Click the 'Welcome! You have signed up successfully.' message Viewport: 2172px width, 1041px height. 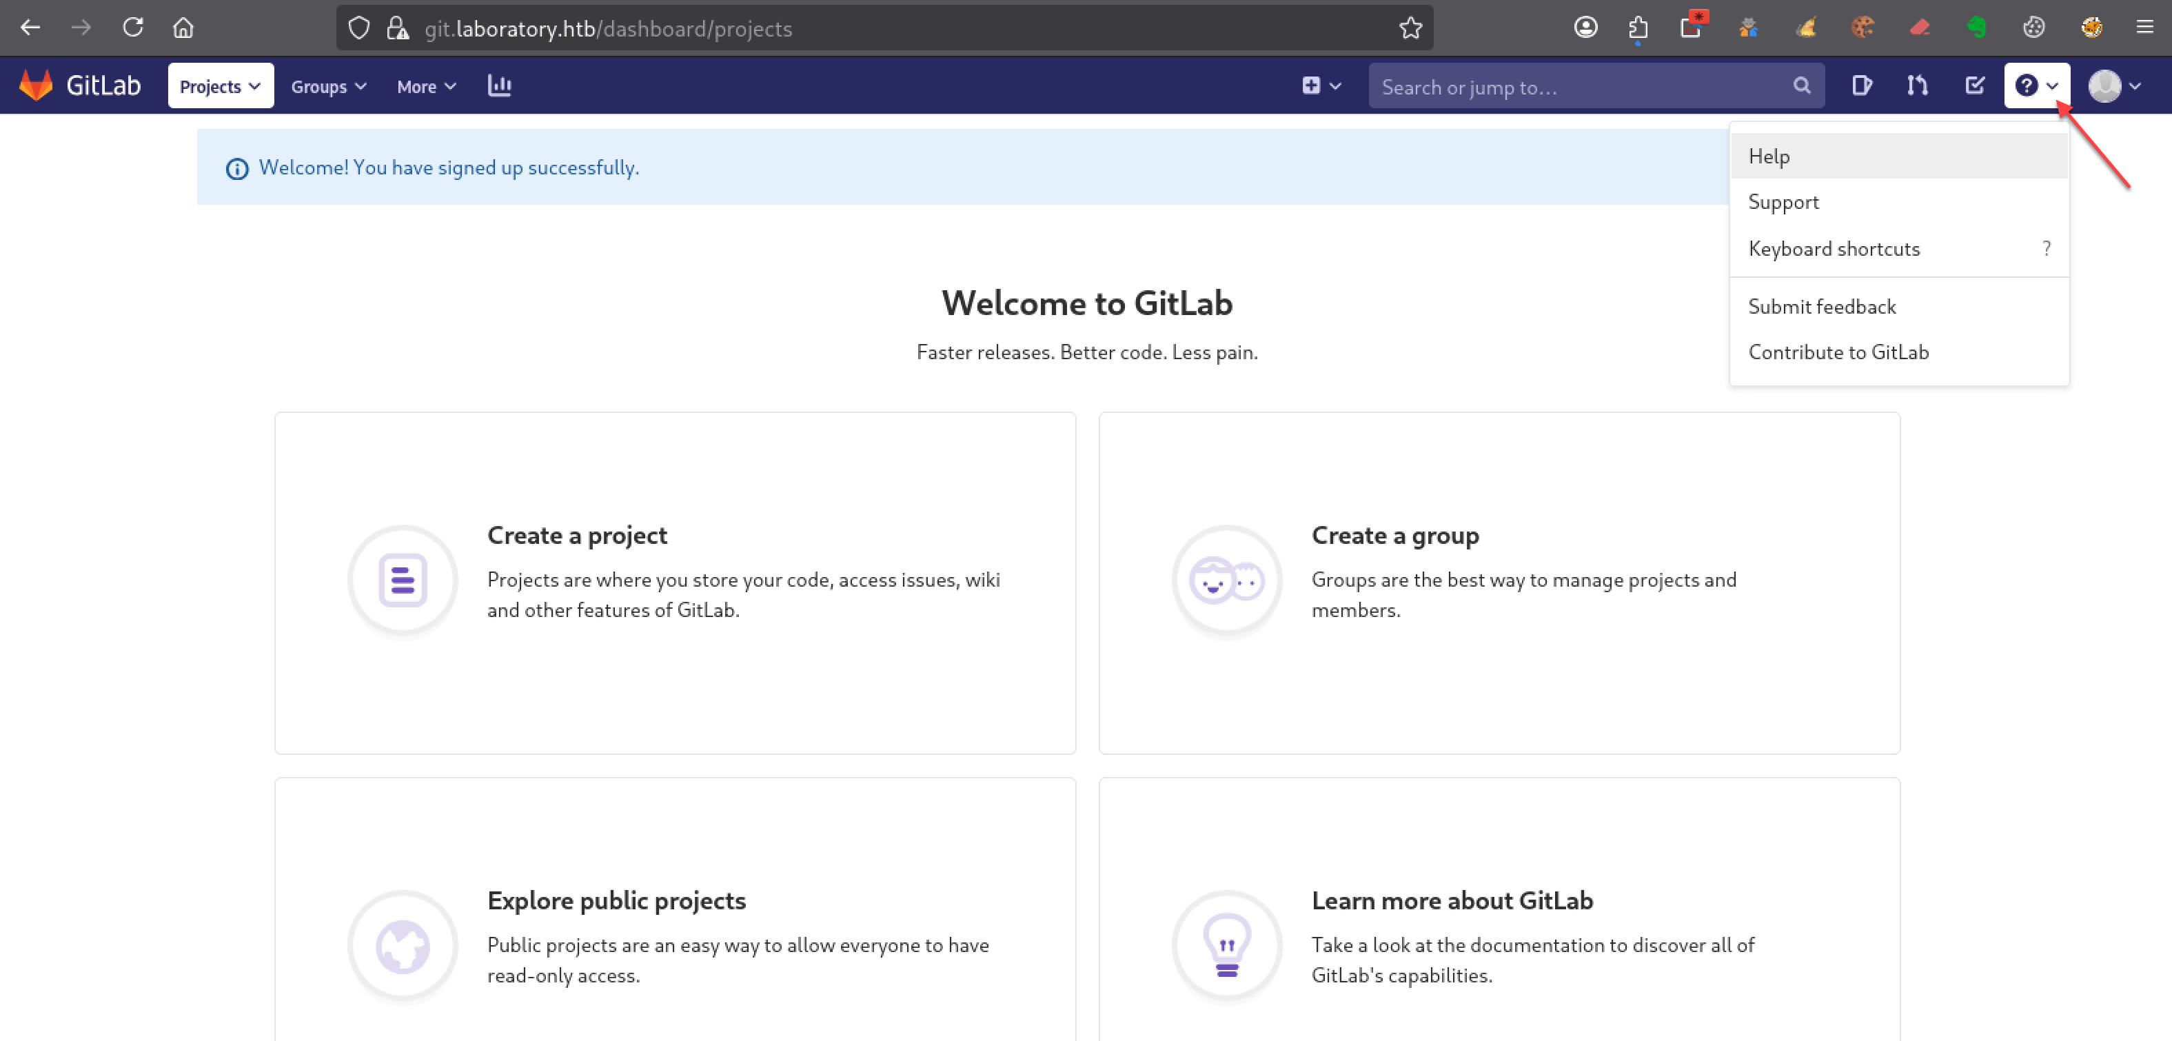[x=449, y=167]
